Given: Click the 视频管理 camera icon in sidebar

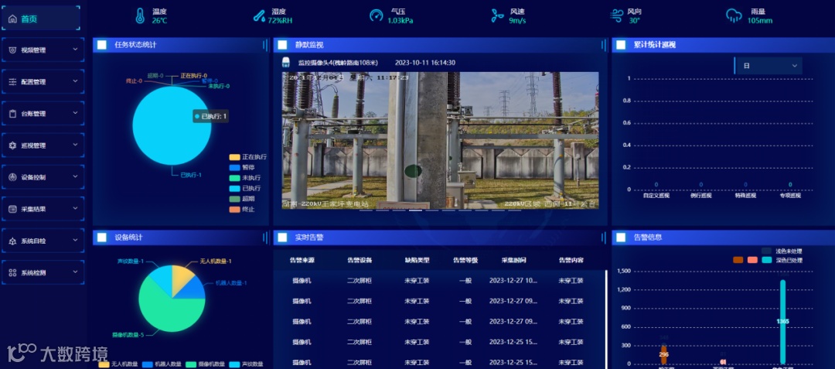Looking at the screenshot, I should (13, 50).
